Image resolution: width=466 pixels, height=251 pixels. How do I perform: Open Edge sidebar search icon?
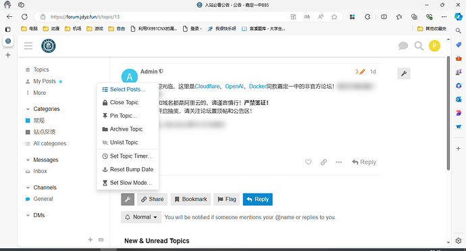[459, 30]
